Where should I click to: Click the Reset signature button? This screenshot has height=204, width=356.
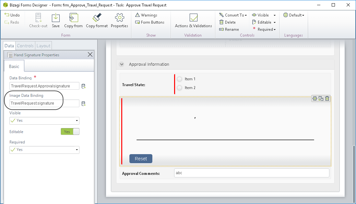(141, 159)
